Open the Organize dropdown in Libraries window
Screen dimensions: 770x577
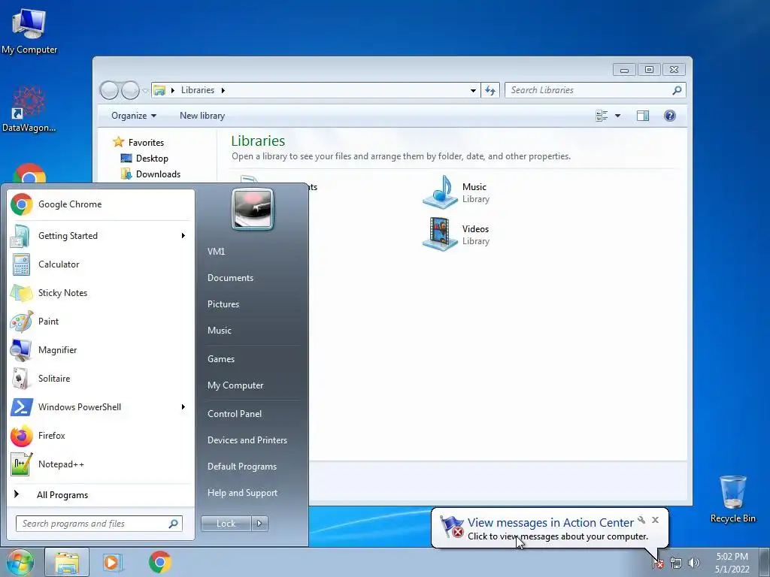pos(134,116)
